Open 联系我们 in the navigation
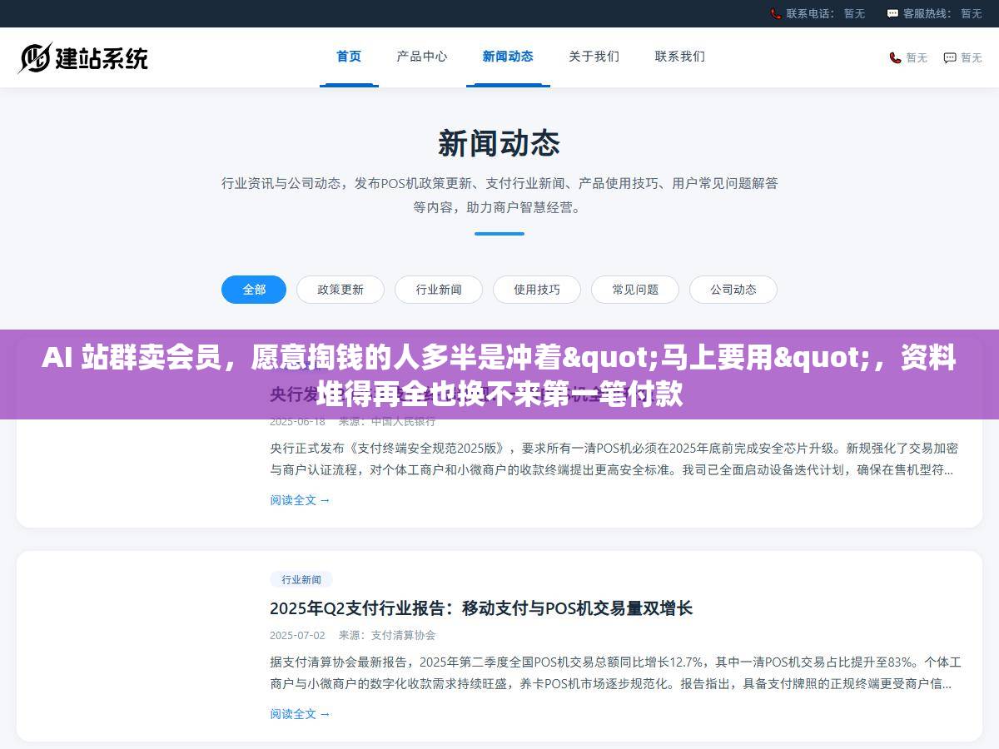The width and height of the screenshot is (999, 749). pos(680,57)
